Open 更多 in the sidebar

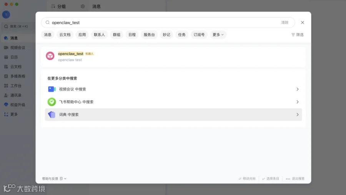18,114
